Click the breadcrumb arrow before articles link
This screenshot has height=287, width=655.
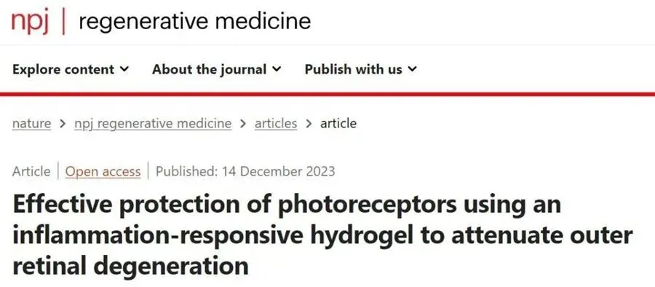tap(243, 124)
